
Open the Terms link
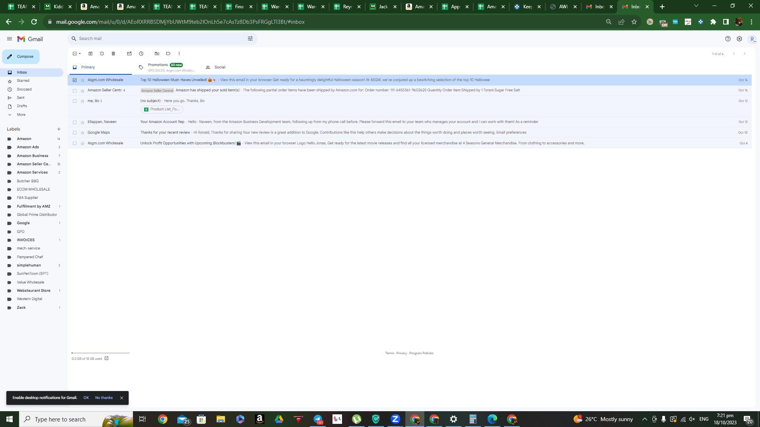(389, 353)
